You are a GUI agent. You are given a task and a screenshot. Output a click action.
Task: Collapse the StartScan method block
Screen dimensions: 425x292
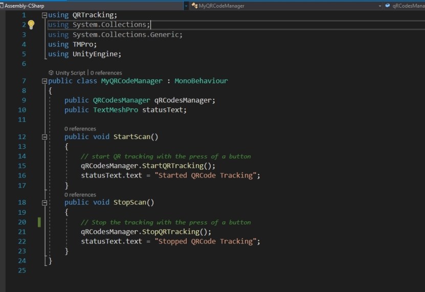point(44,137)
